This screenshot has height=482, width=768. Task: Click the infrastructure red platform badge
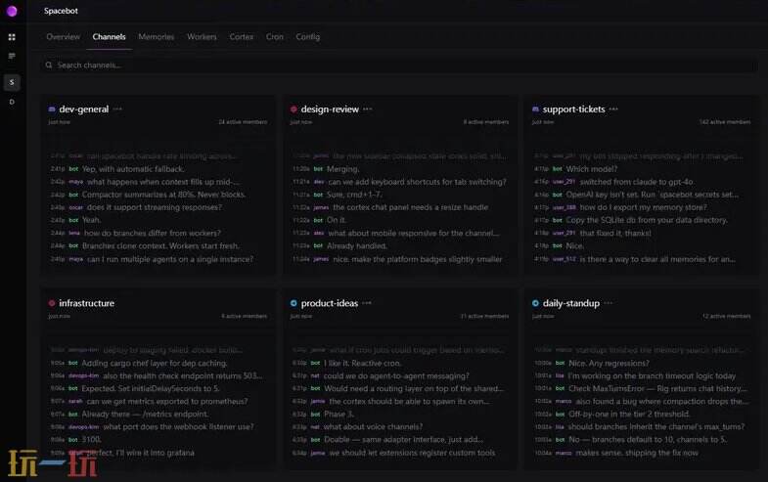52,303
